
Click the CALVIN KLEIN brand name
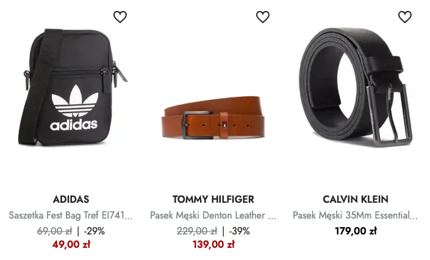pos(356,199)
